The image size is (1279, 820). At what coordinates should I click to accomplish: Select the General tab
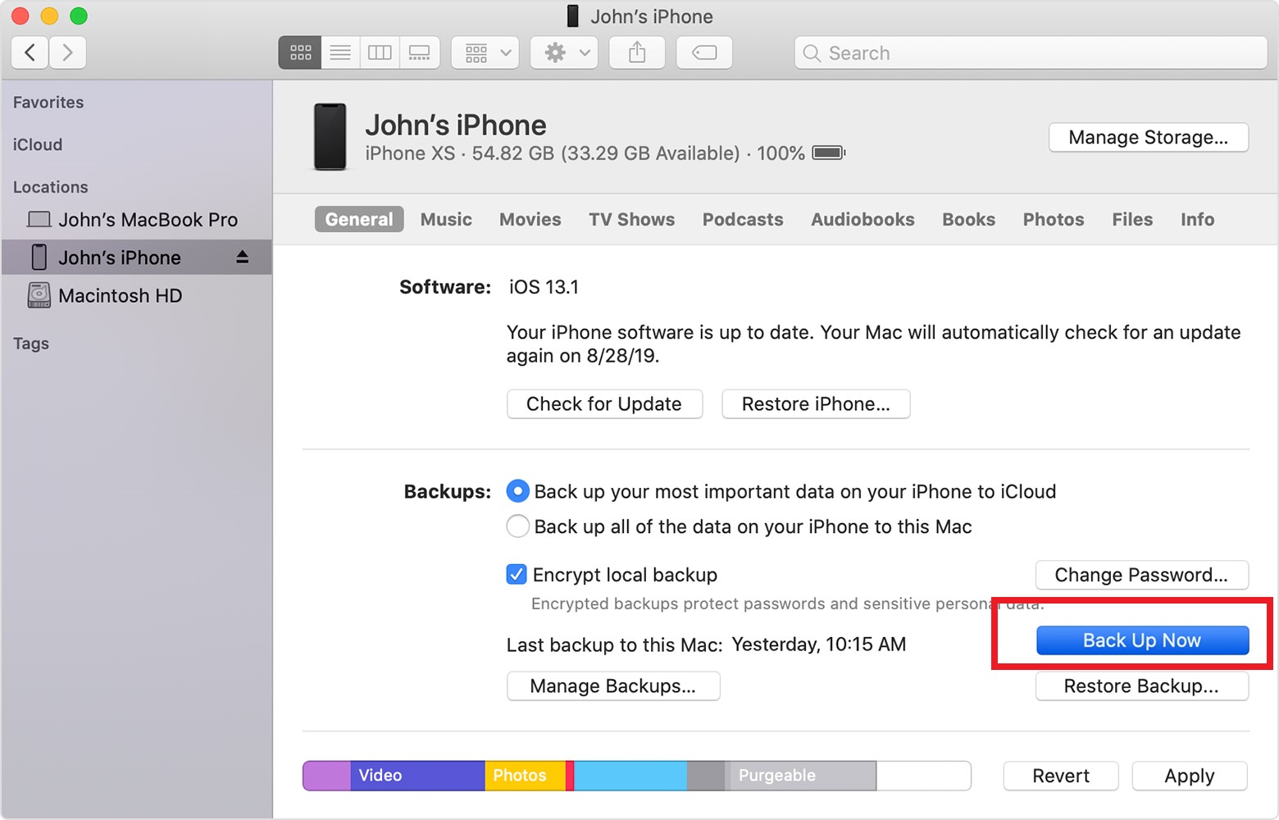point(359,219)
